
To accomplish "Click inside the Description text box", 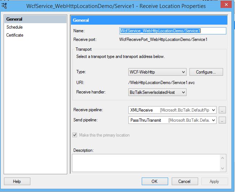I will [x=146, y=163].
